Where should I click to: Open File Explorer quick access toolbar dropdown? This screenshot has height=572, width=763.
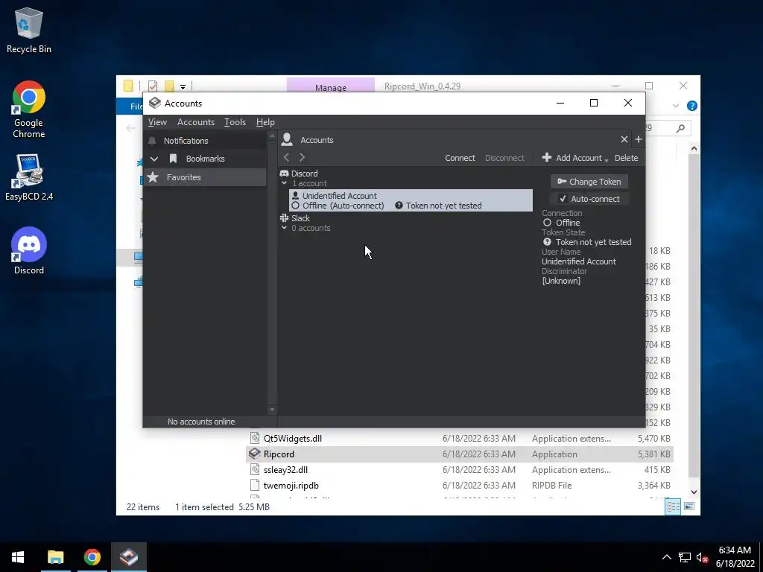tap(183, 86)
